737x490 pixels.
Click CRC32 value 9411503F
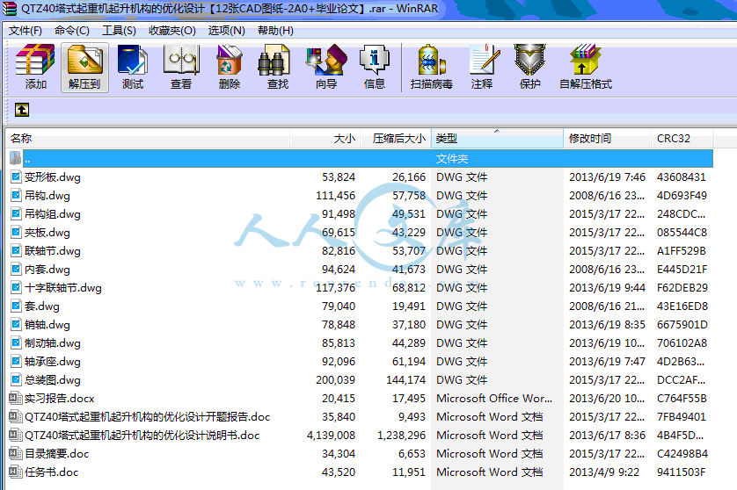(681, 472)
